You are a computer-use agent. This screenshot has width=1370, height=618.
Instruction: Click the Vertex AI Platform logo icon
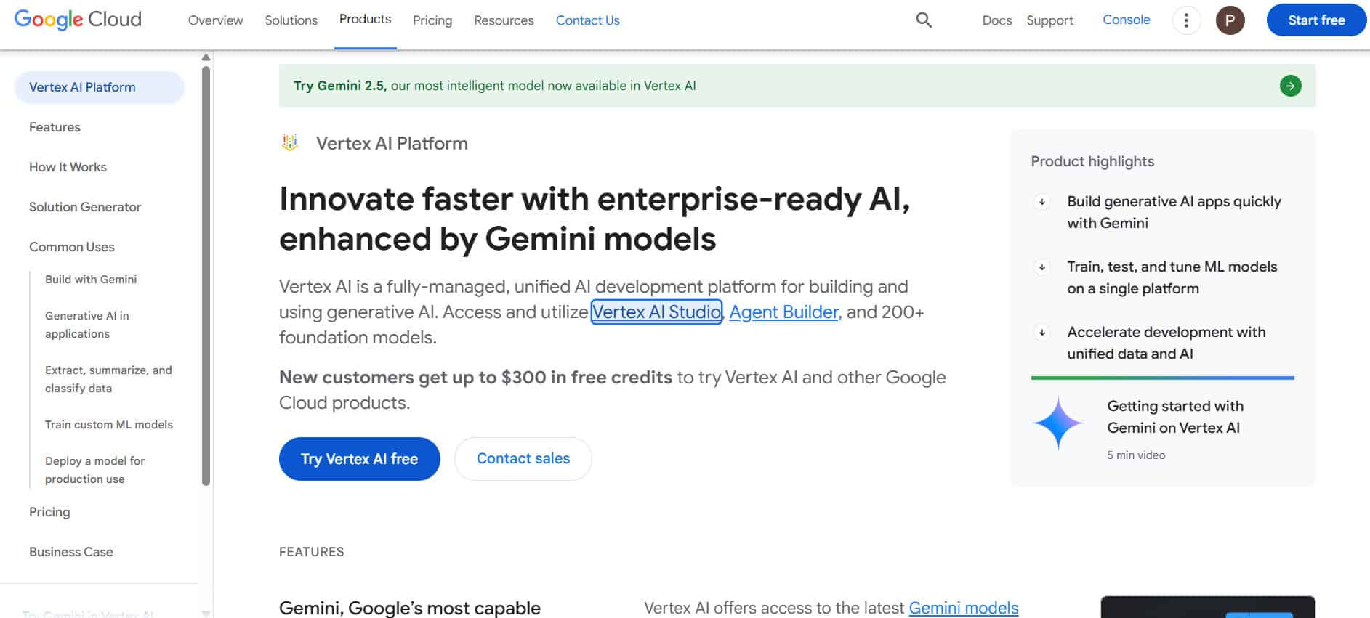pyautogui.click(x=290, y=142)
